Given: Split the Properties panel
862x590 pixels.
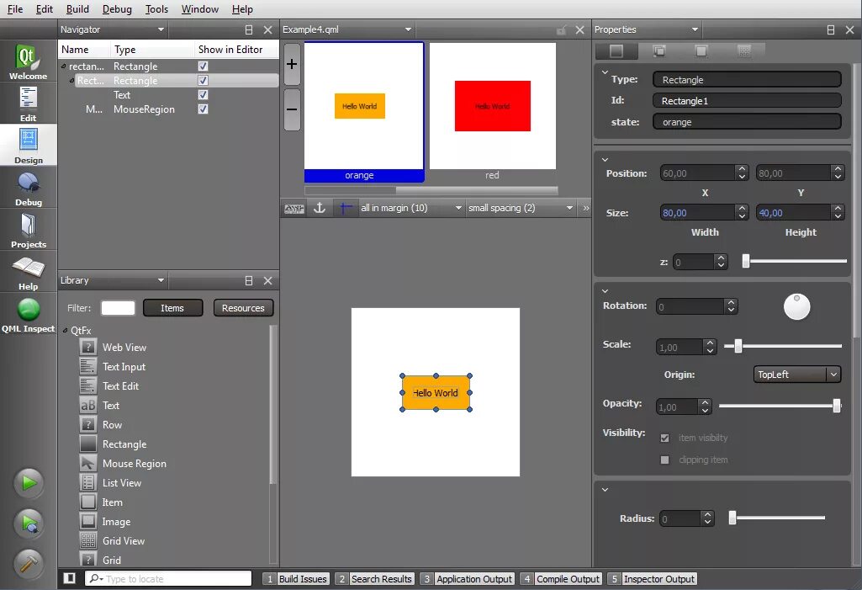Looking at the screenshot, I should click(x=831, y=29).
